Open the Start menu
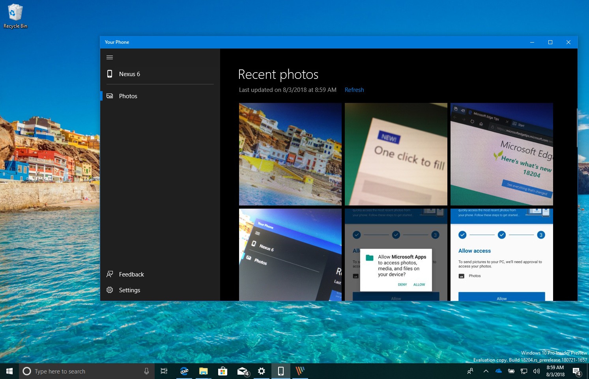The image size is (589, 379). (9, 371)
